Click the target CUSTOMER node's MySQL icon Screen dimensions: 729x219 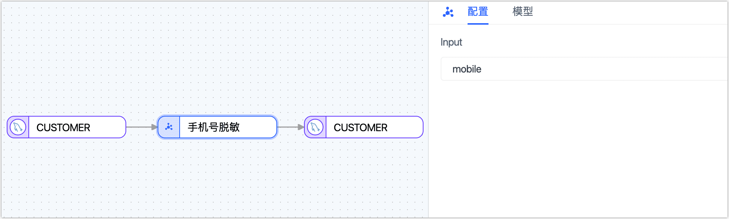pos(315,127)
